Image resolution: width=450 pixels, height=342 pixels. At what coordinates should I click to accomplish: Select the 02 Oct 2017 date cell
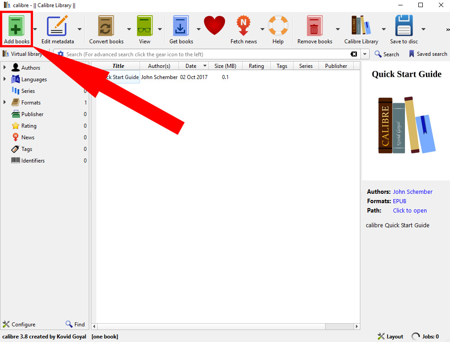(194, 77)
